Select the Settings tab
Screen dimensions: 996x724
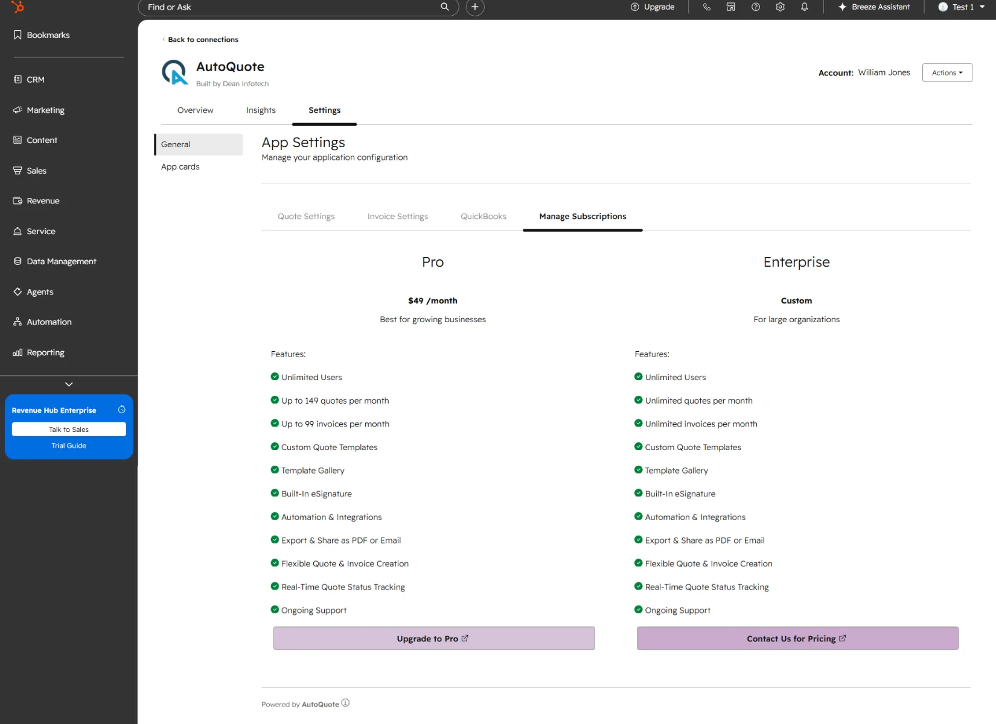[324, 110]
